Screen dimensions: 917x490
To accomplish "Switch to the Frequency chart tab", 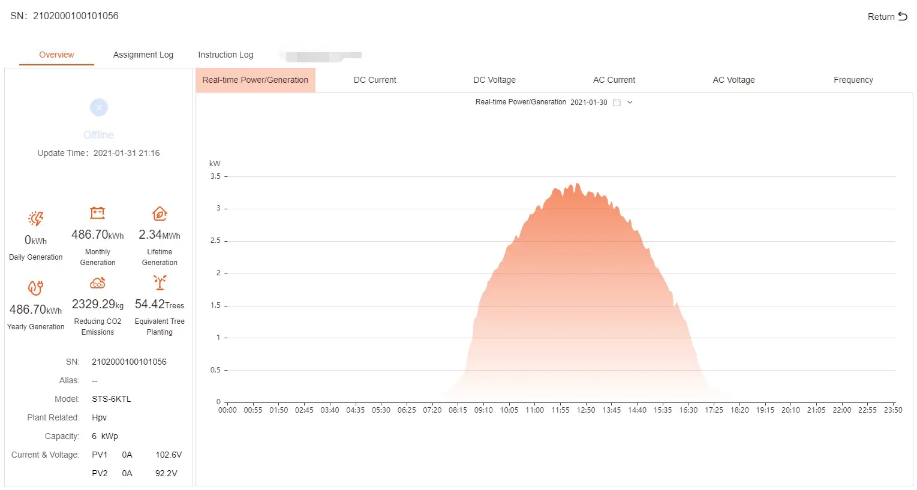I will point(853,80).
